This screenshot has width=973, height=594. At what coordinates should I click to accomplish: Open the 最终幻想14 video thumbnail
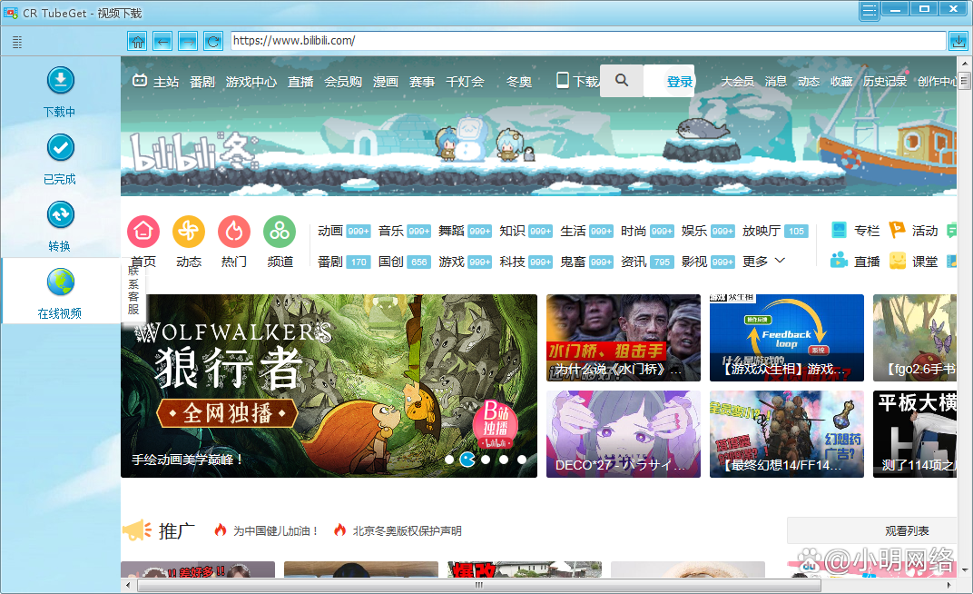(x=787, y=434)
